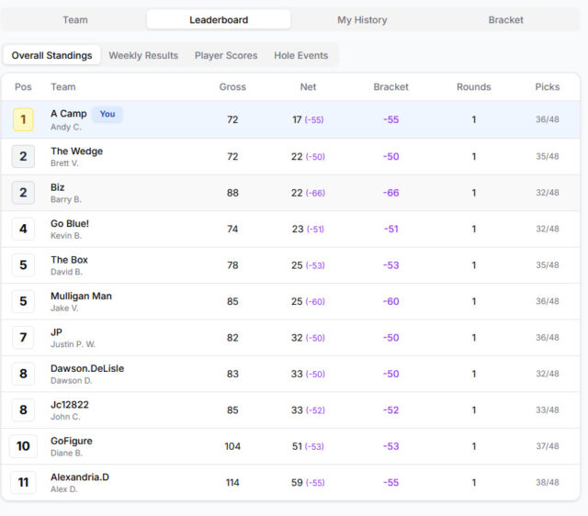Click the position 11 badge for Alexandria.D
Viewport: 588px width, 516px height.
(x=23, y=482)
